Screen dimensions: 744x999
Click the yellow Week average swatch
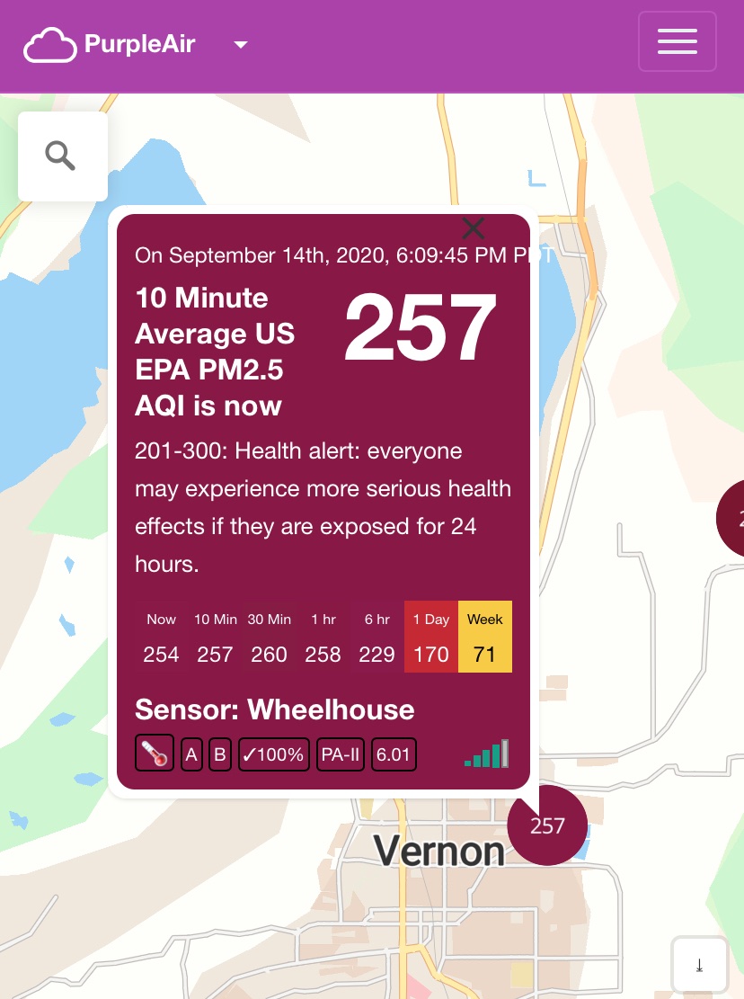point(485,637)
